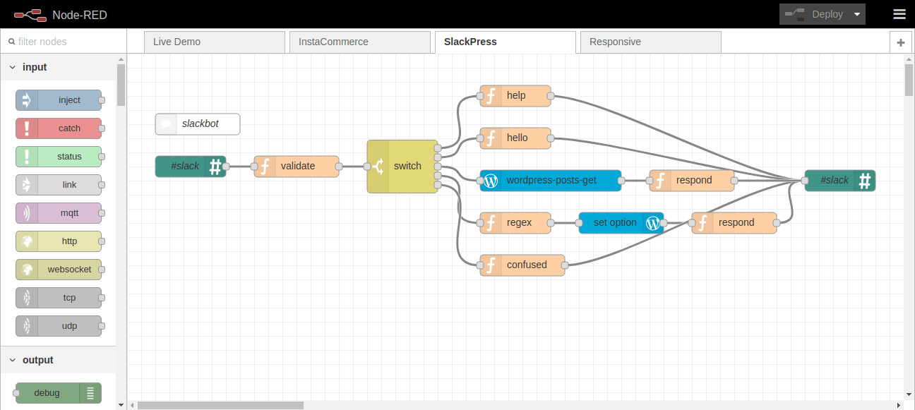Click the horizontal canvas scrollbar thumb
The image size is (915, 410).
click(220, 405)
